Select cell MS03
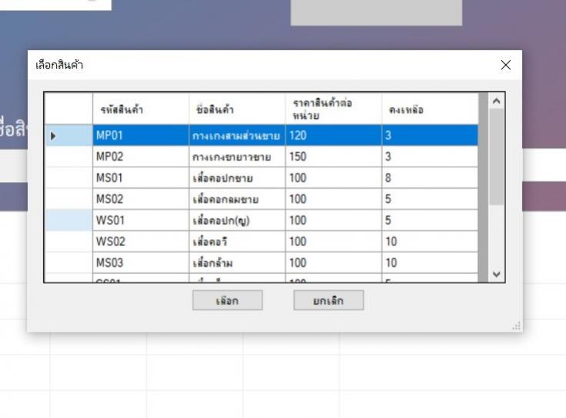The height and width of the screenshot is (418, 566). pyautogui.click(x=141, y=262)
